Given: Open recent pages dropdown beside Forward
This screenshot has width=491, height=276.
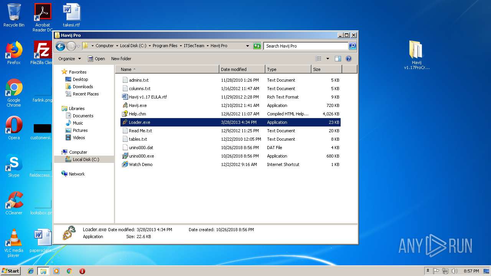Looking at the screenshot, I should pyautogui.click(x=78, y=46).
